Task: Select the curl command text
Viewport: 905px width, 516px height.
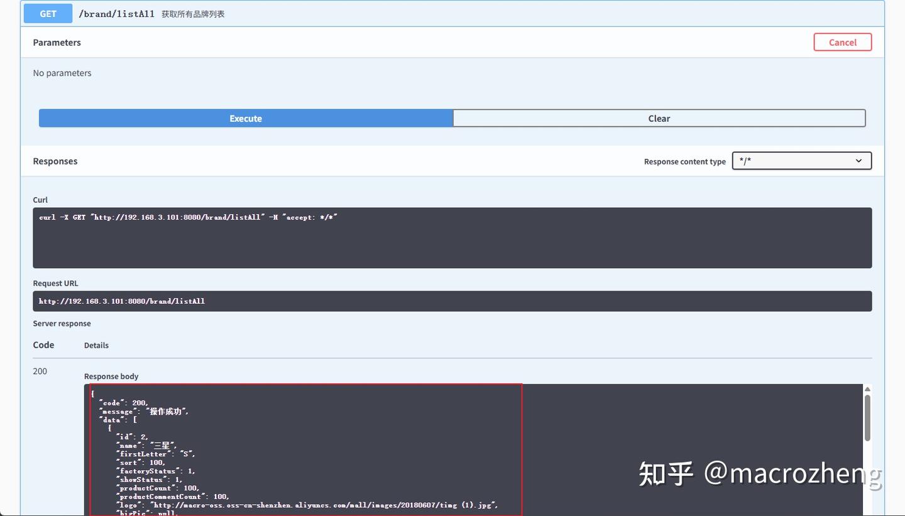Action: point(189,217)
